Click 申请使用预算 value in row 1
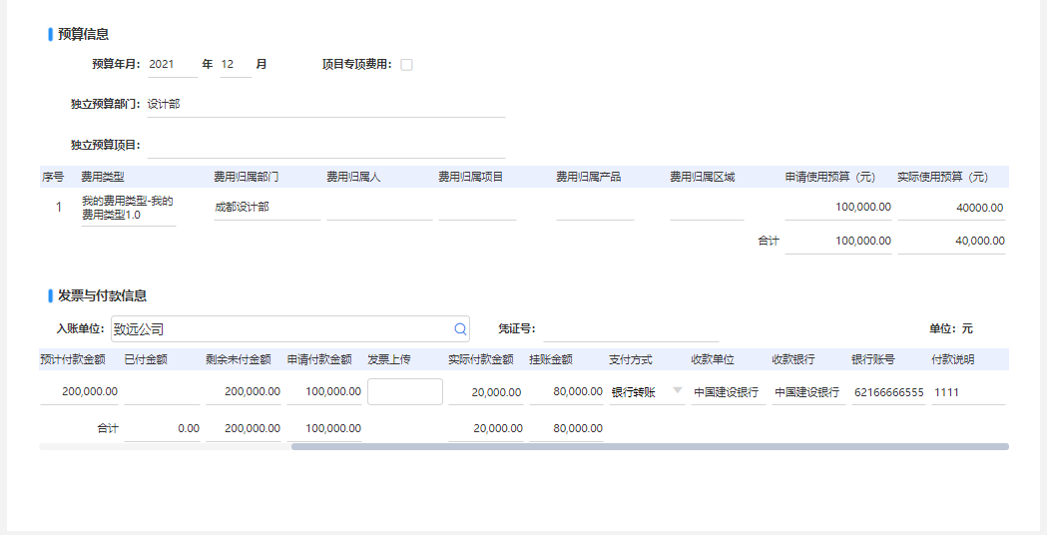 pyautogui.click(x=838, y=207)
